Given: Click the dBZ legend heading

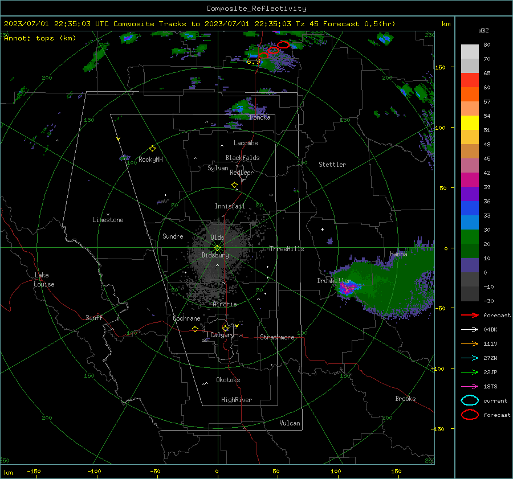Looking at the screenshot, I should coord(483,31).
